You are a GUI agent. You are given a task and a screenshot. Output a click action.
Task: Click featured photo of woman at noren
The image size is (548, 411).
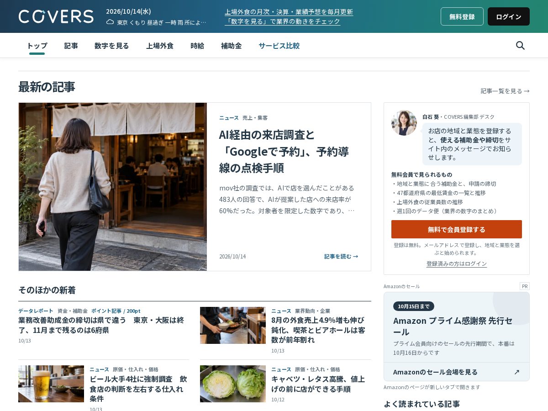pyautogui.click(x=113, y=187)
